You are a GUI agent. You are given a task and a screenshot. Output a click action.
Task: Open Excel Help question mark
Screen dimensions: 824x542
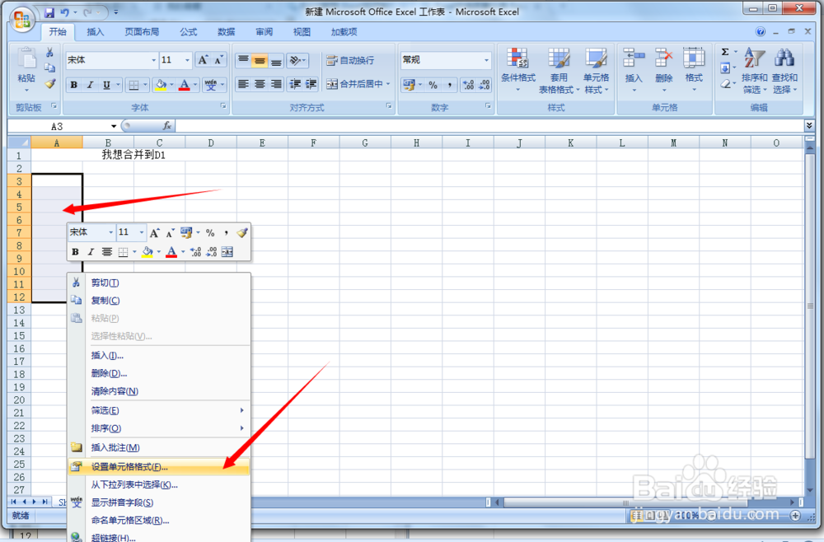point(761,31)
